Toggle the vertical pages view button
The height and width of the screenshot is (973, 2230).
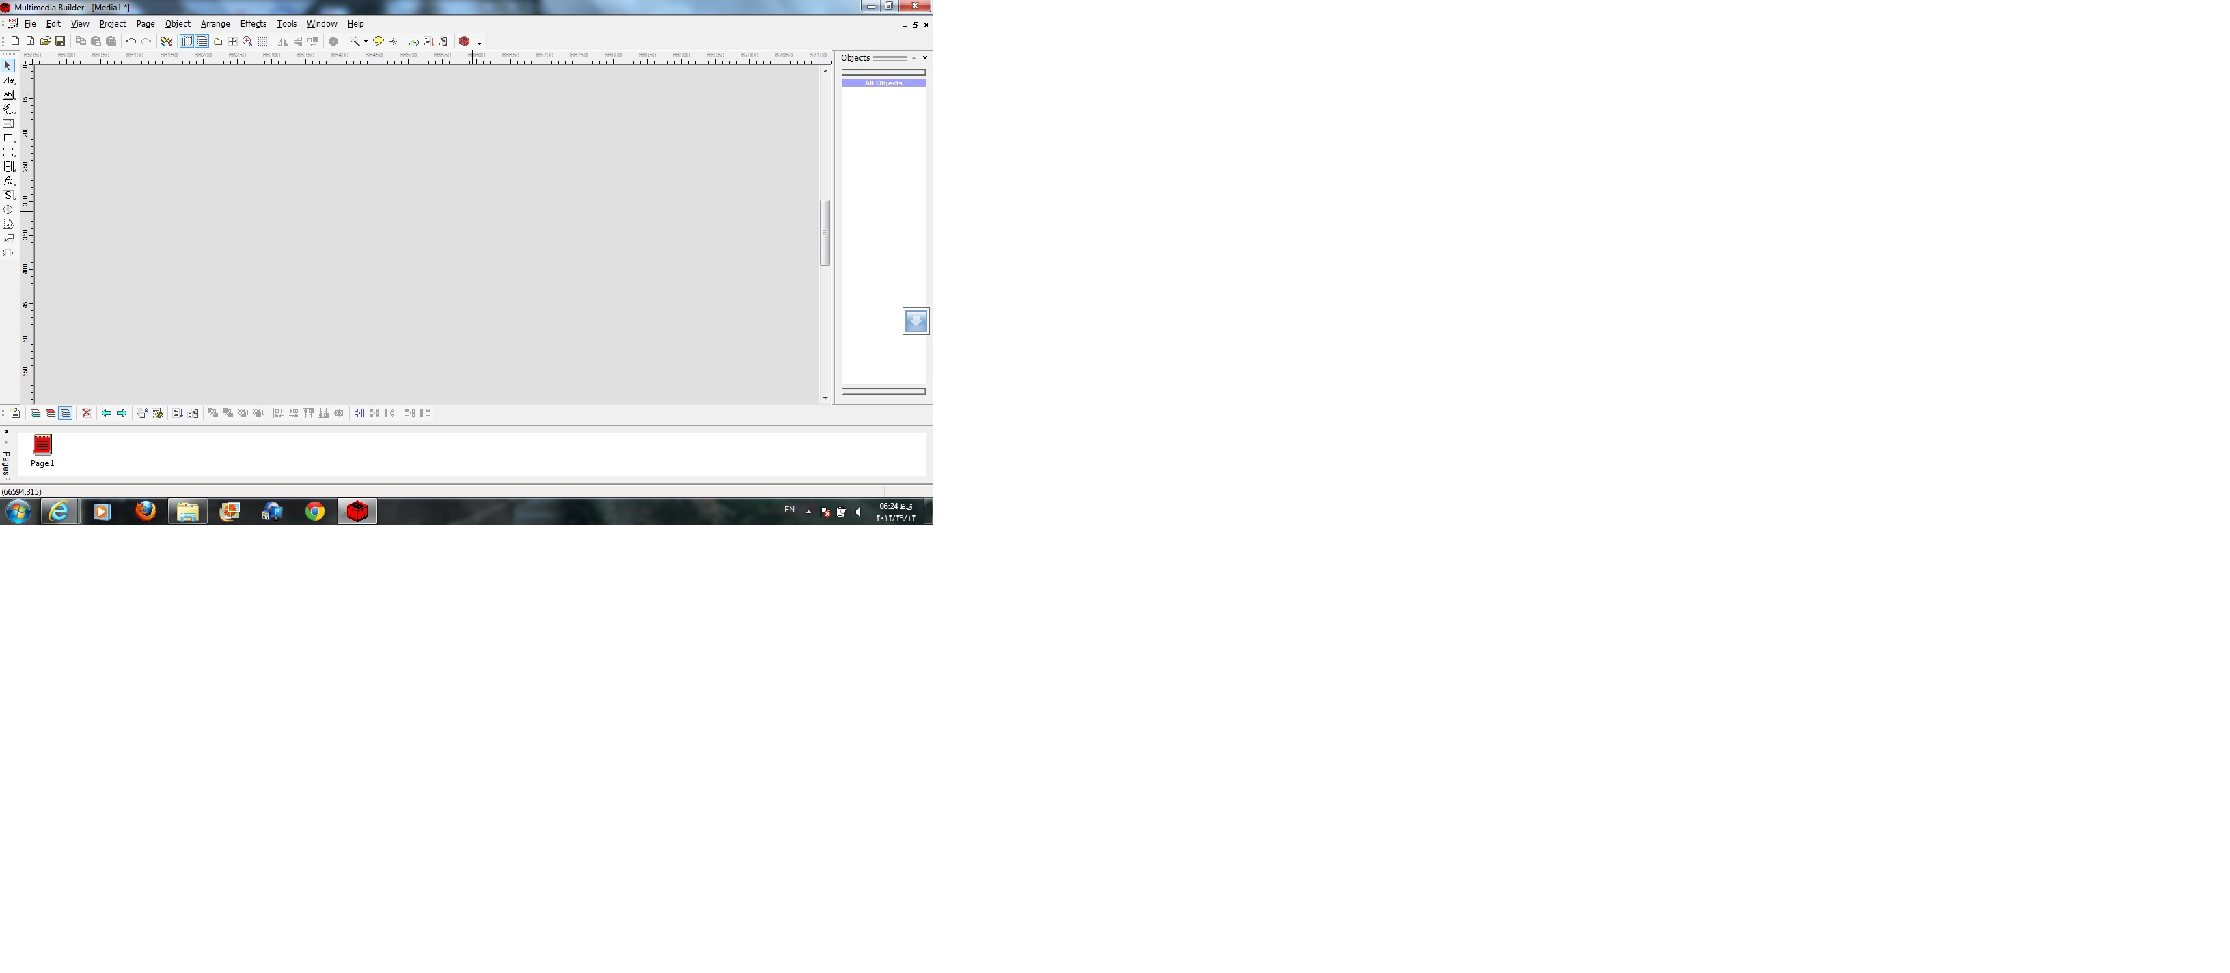click(187, 42)
